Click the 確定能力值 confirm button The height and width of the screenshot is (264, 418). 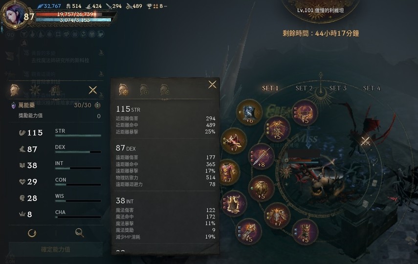coord(56,249)
